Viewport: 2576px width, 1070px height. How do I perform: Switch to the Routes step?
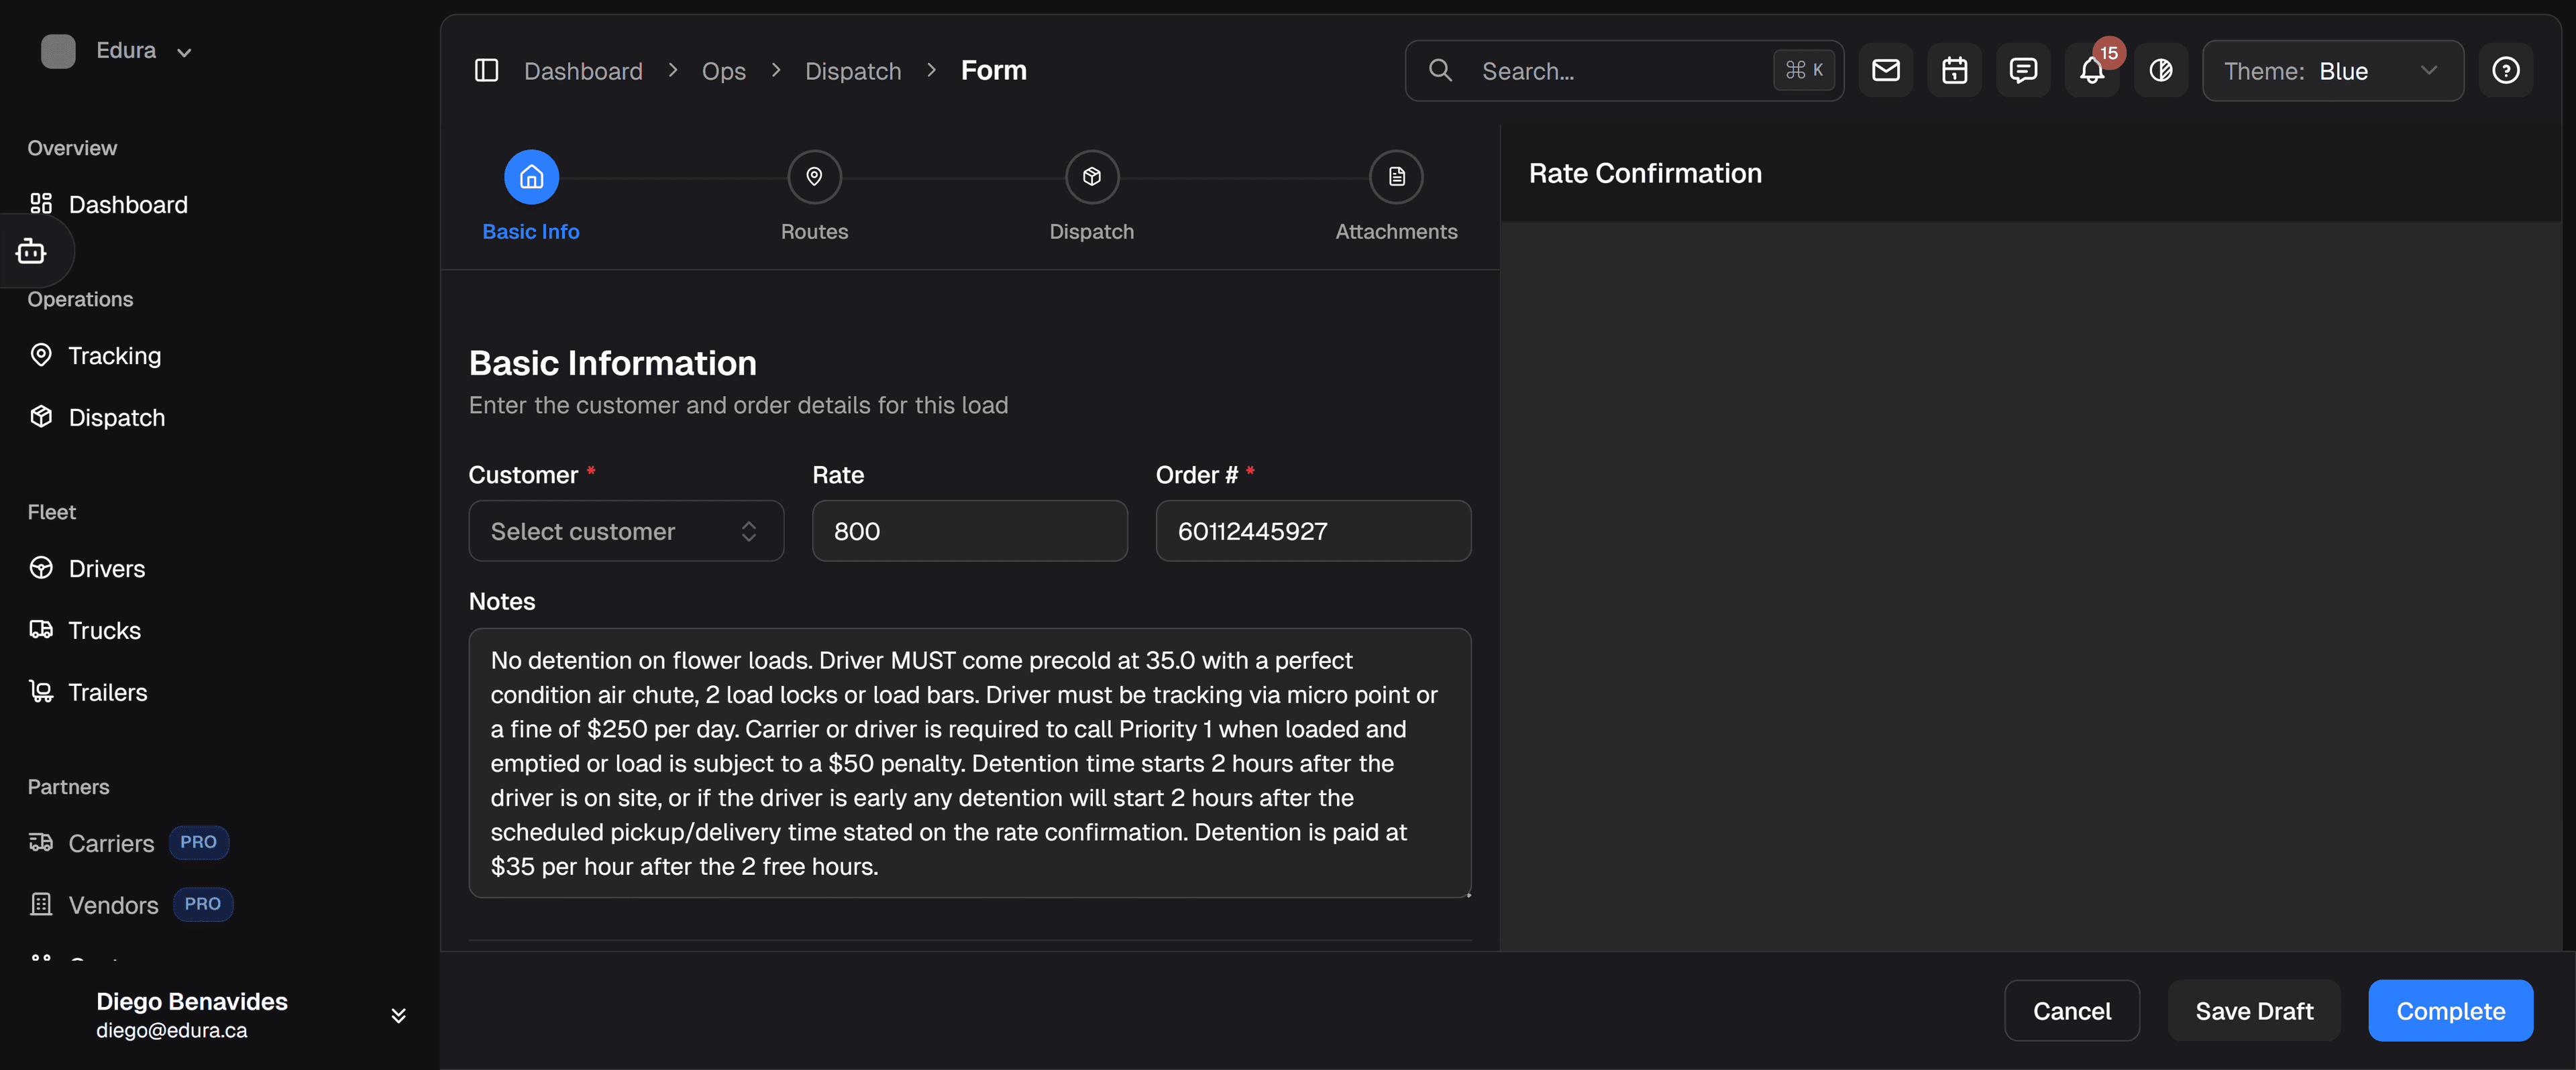tap(814, 196)
